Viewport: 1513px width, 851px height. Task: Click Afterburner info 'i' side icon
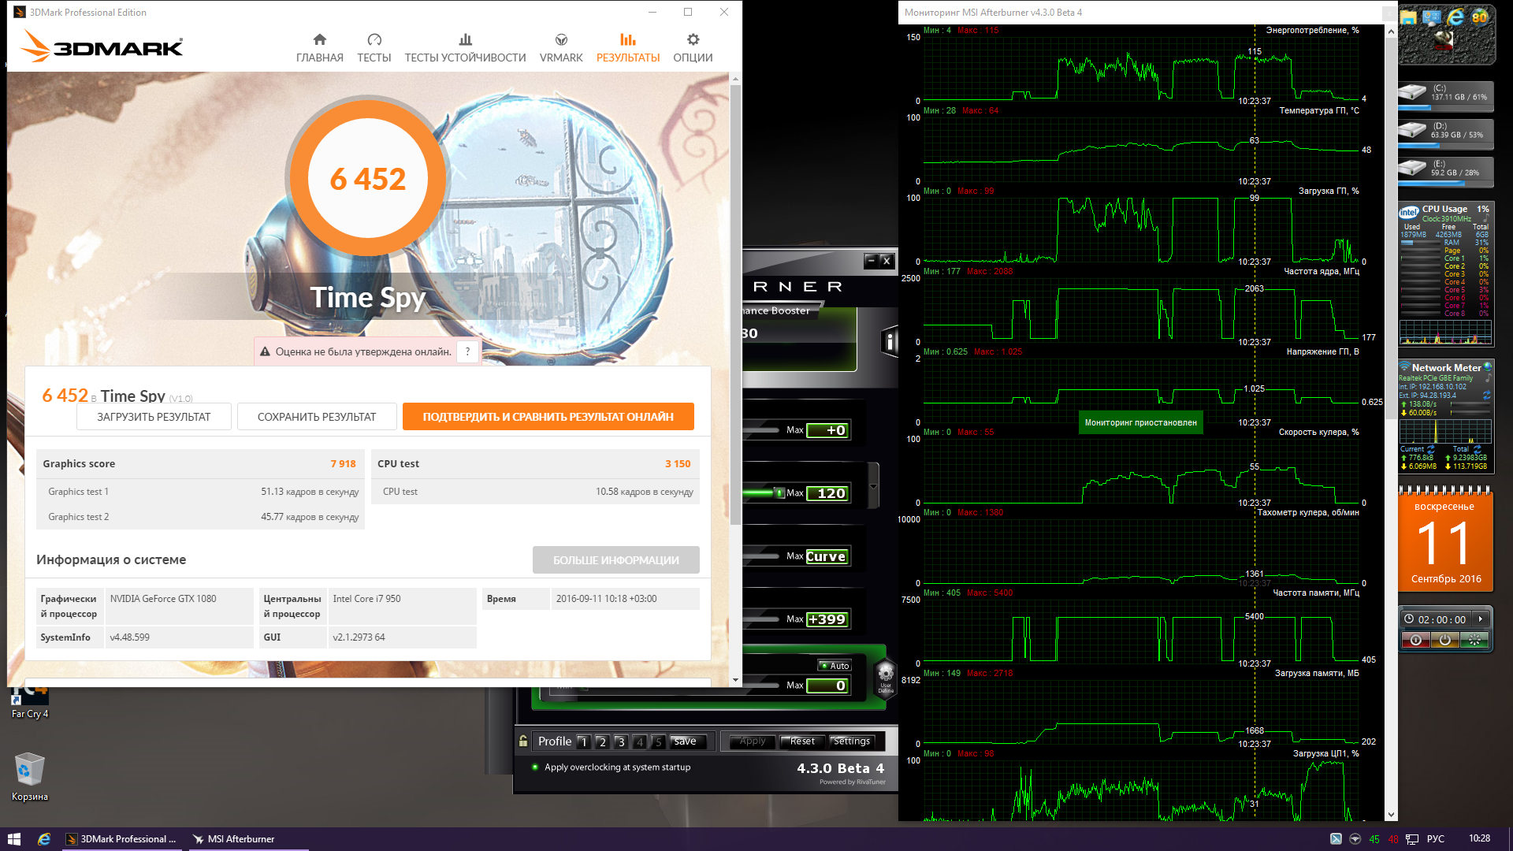point(890,342)
